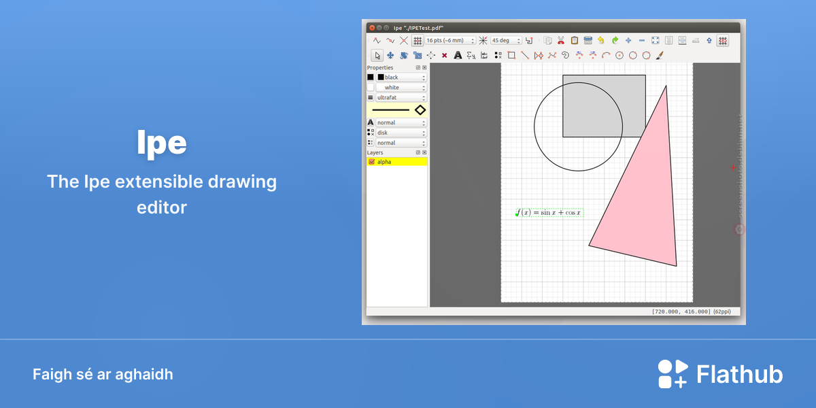Zoom in using the blue plus icon

(x=628, y=41)
